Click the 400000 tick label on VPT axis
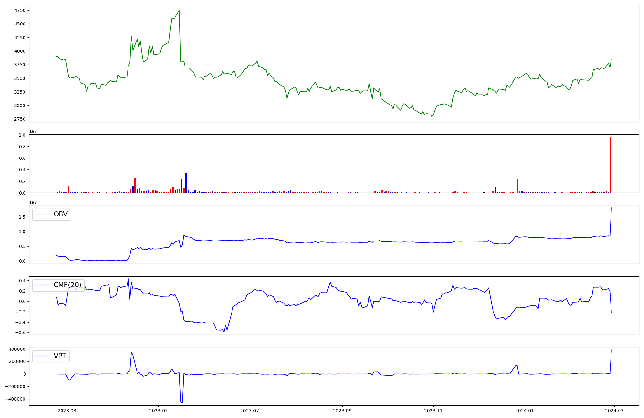Viewport: 644px width, 418px height. [17, 349]
